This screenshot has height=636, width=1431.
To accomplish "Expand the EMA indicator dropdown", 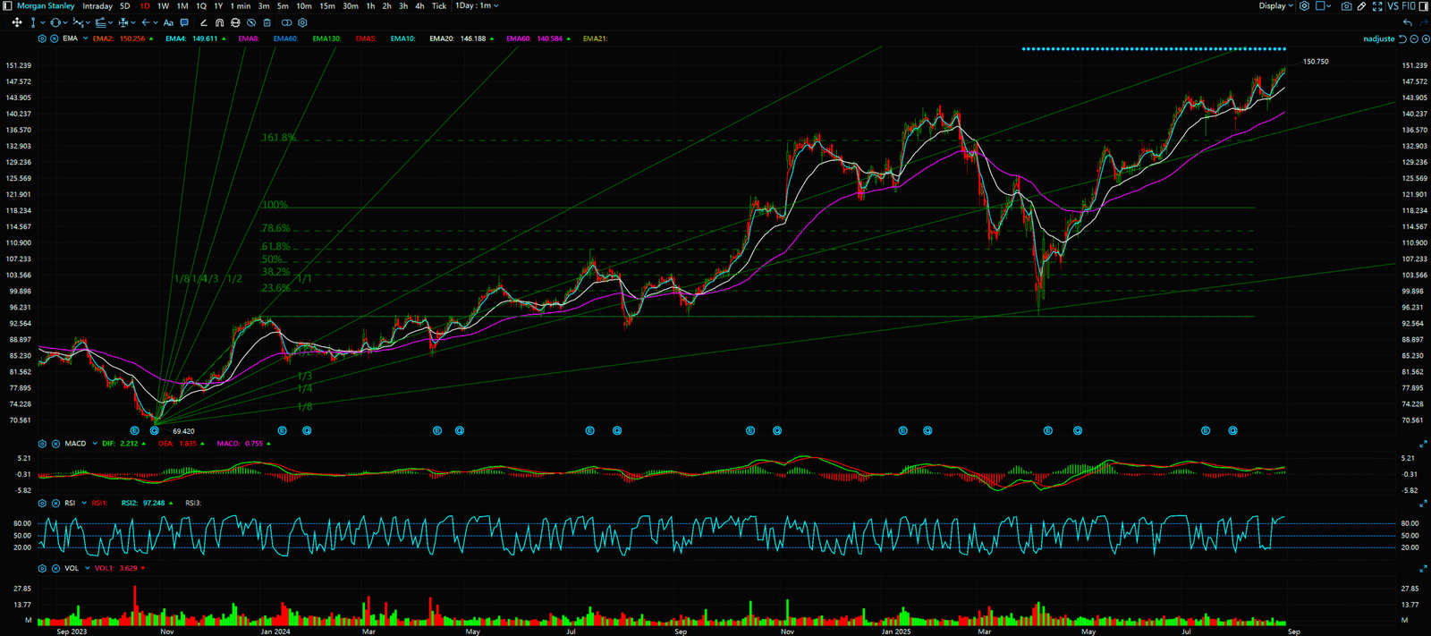I will pos(85,39).
